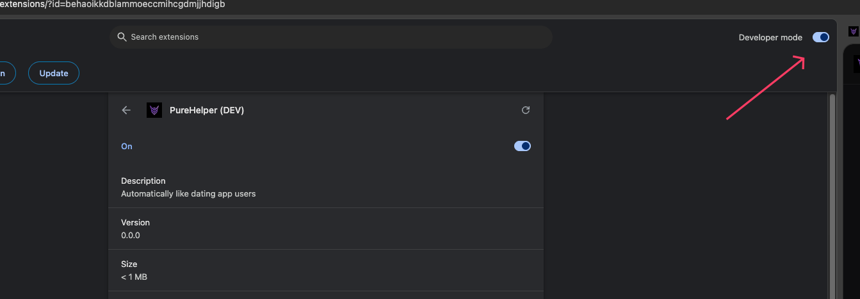The height and width of the screenshot is (299, 860).
Task: Click the Version heading
Action: tap(135, 222)
